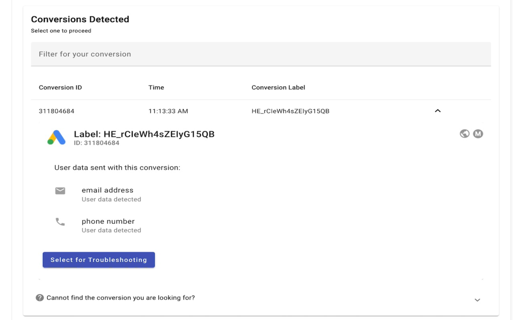Click the question mark help icon

(40, 298)
